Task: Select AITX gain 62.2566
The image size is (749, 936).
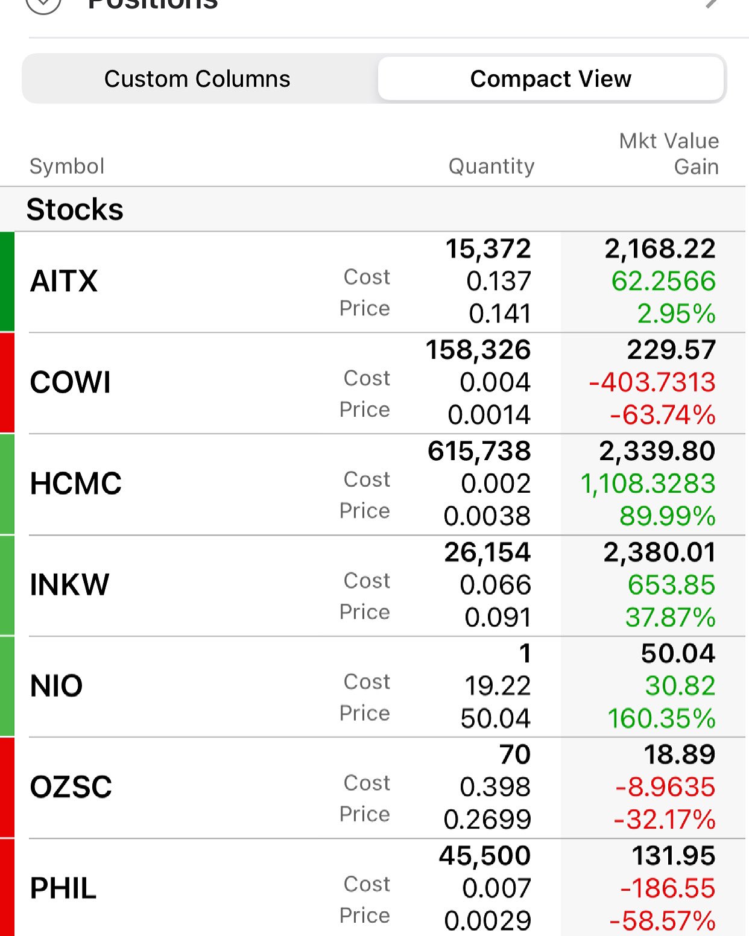Action: click(x=663, y=281)
